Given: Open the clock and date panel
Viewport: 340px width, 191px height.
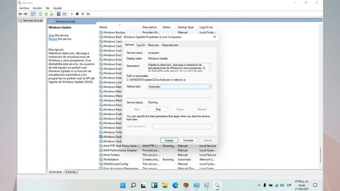Looking at the screenshot, I should (x=302, y=185).
